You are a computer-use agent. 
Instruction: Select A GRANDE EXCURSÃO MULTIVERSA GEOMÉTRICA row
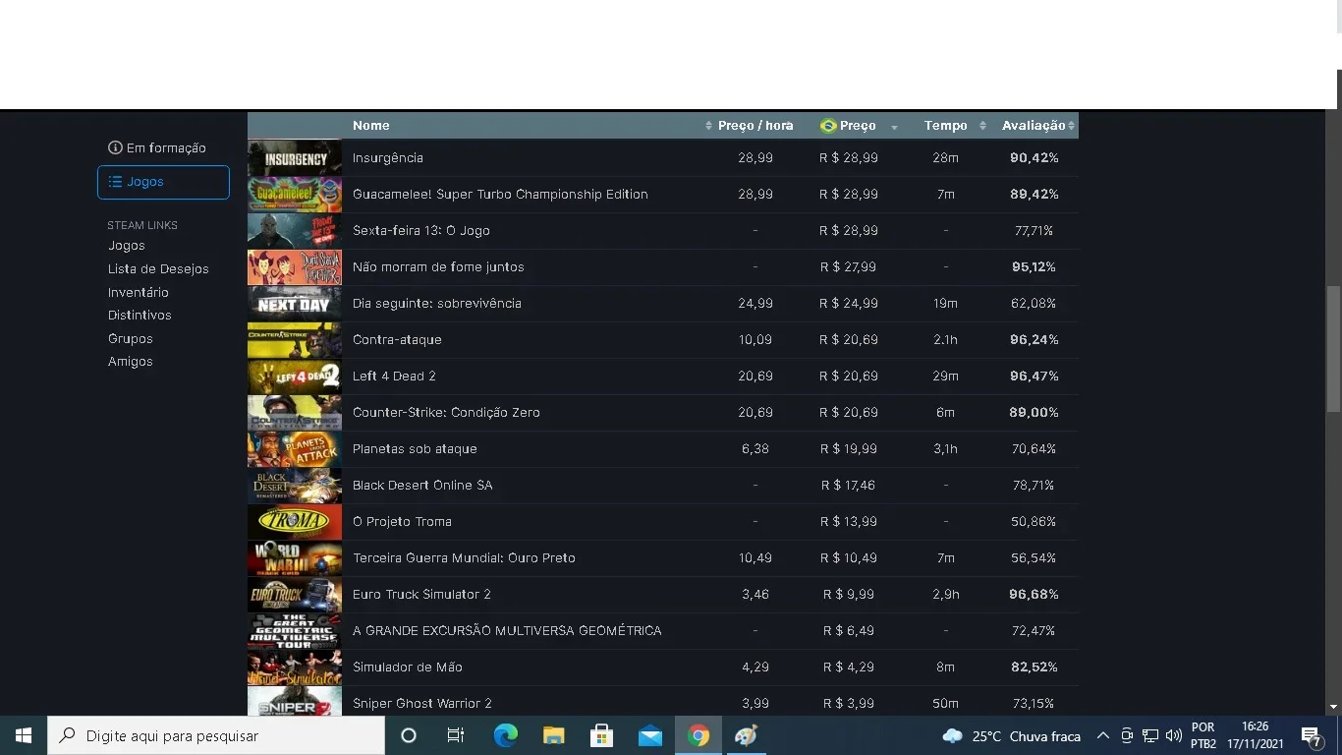(663, 630)
